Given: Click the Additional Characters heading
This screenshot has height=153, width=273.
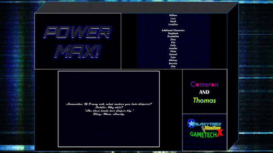Looking at the screenshot, I should pyautogui.click(x=173, y=30).
